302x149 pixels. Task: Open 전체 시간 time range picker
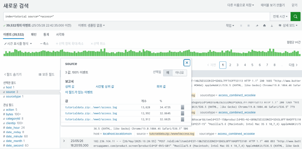(280, 17)
